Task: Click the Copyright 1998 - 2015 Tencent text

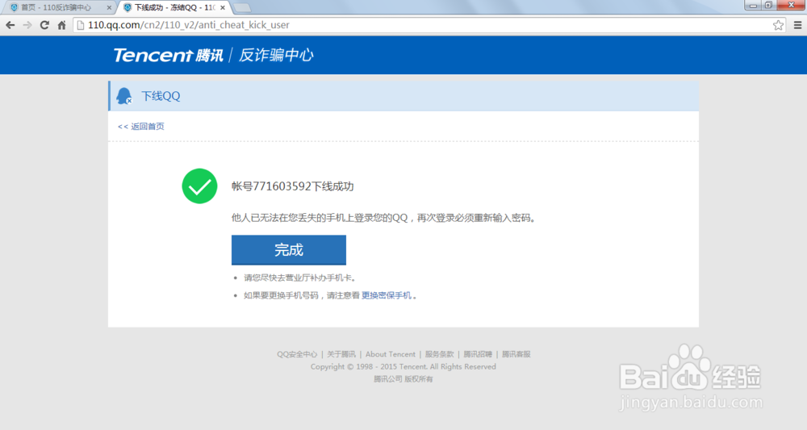Action: 403,367
